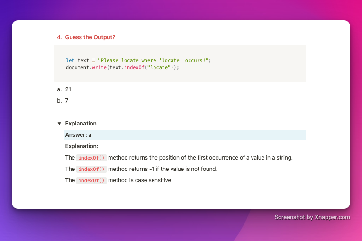This screenshot has width=362, height=241.
Task: Click the Explanation toggle label
Action: [x=81, y=124]
